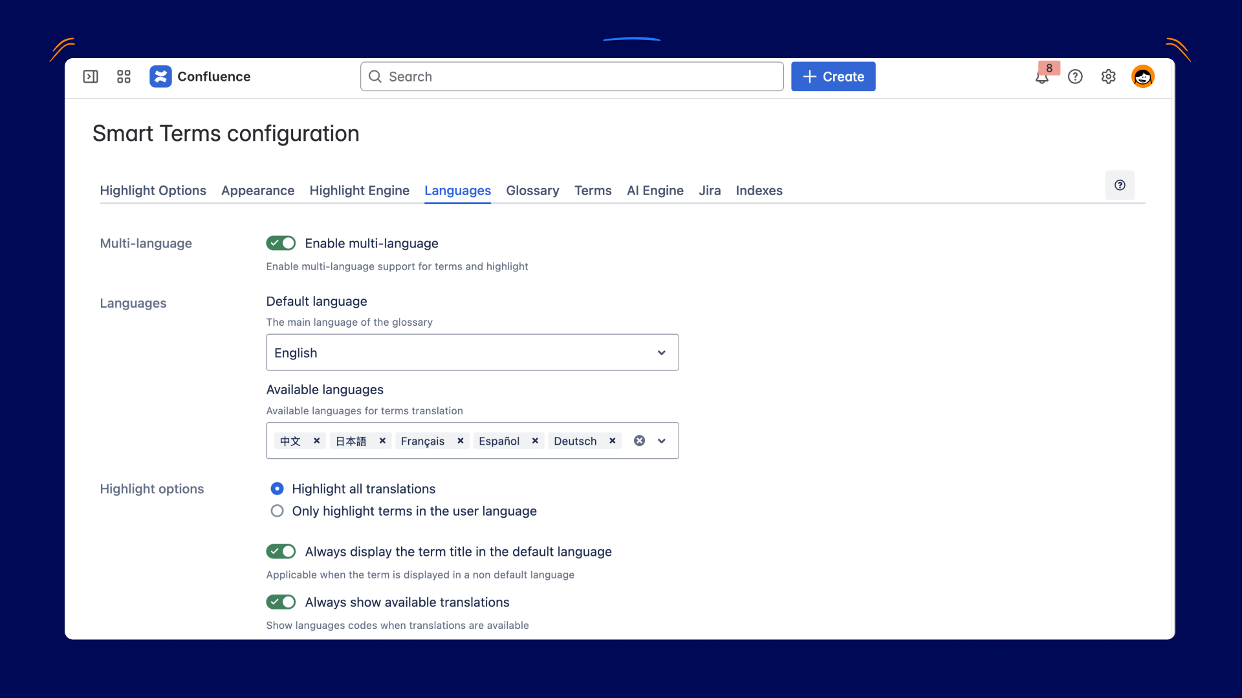Toggle Always show available translations

click(281, 602)
